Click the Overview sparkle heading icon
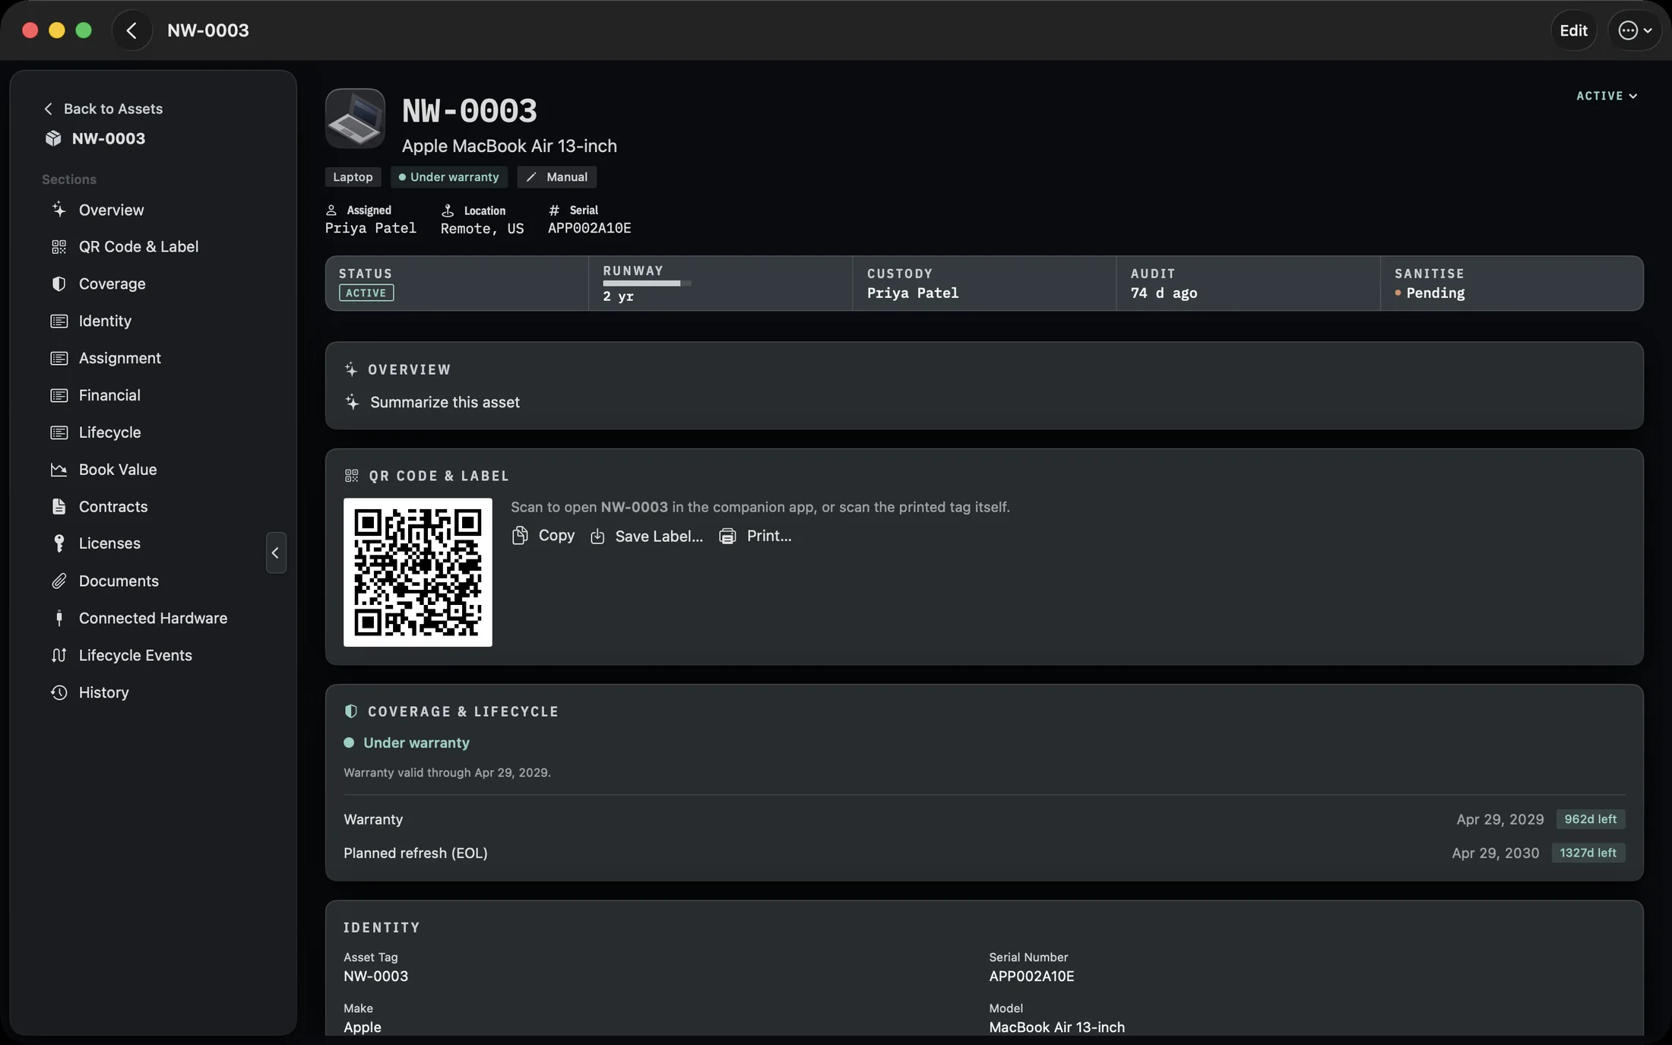Viewport: 1672px width, 1045px height. point(350,369)
